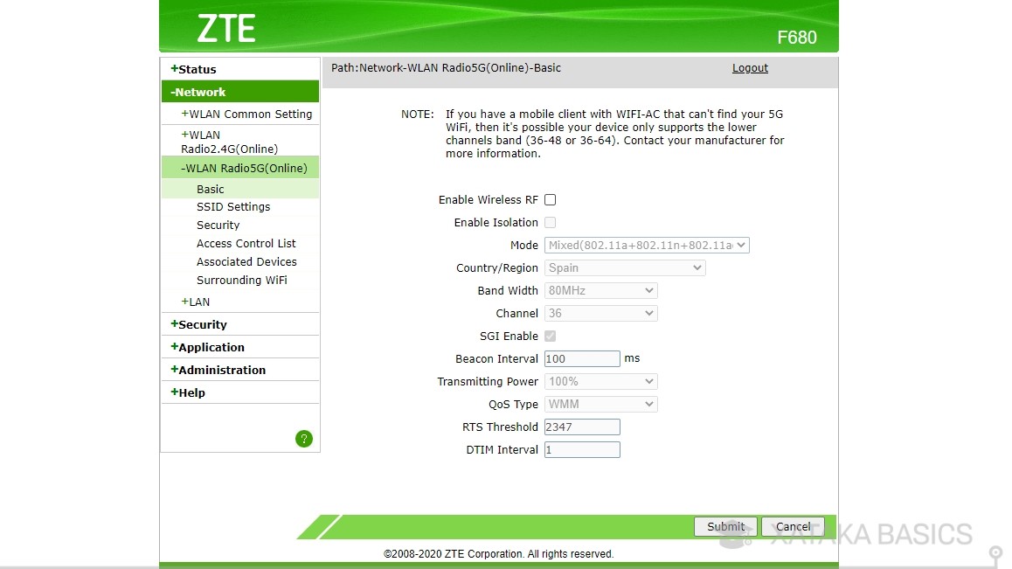Enable the Wireless RF checkbox
Image resolution: width=1012 pixels, height=569 pixels.
coord(550,200)
